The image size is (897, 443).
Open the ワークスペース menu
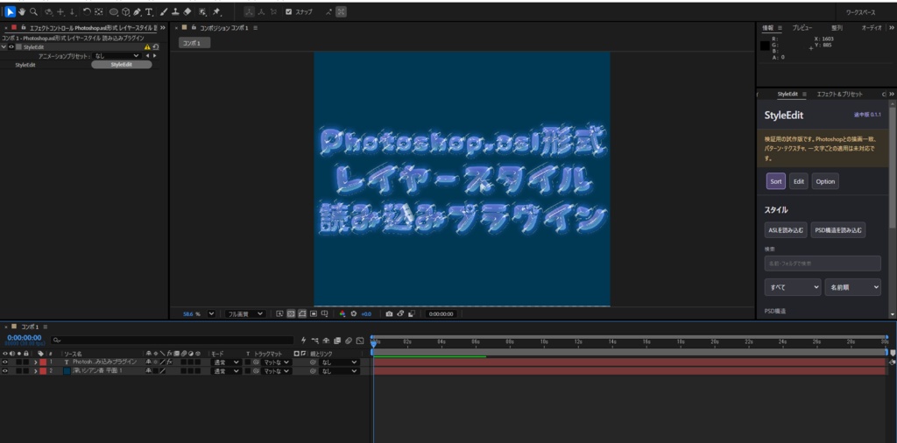tap(860, 12)
